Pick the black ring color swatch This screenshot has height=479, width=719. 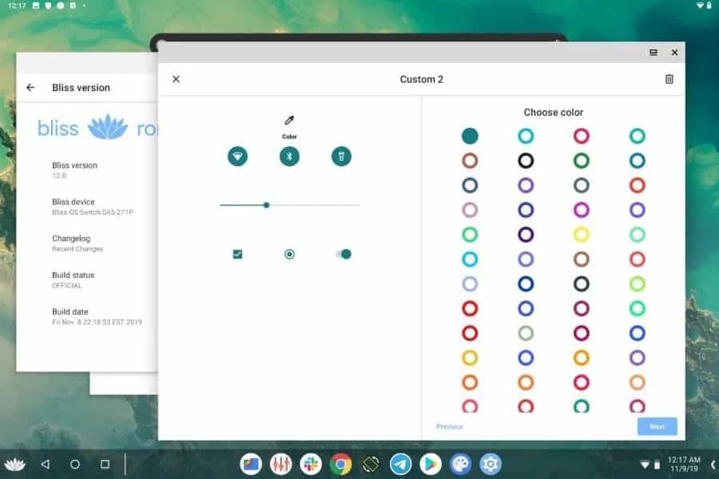526,160
